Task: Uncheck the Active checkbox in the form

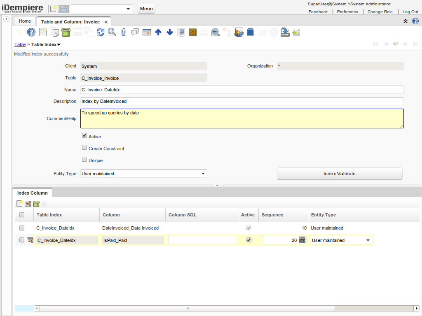Action: tap(84, 135)
